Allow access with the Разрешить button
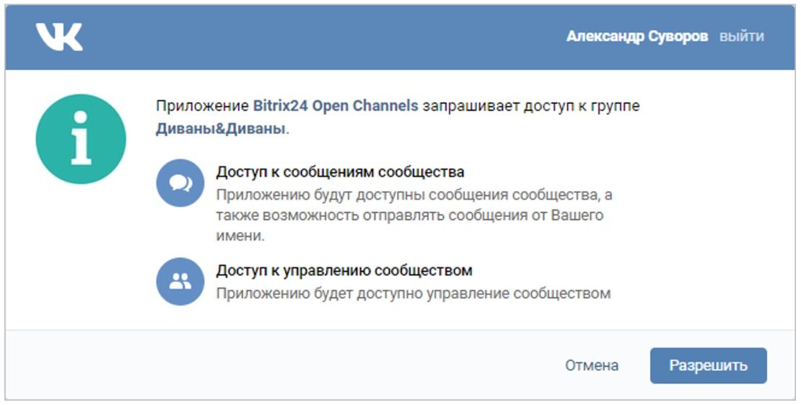This screenshot has height=405, width=801. [x=709, y=365]
